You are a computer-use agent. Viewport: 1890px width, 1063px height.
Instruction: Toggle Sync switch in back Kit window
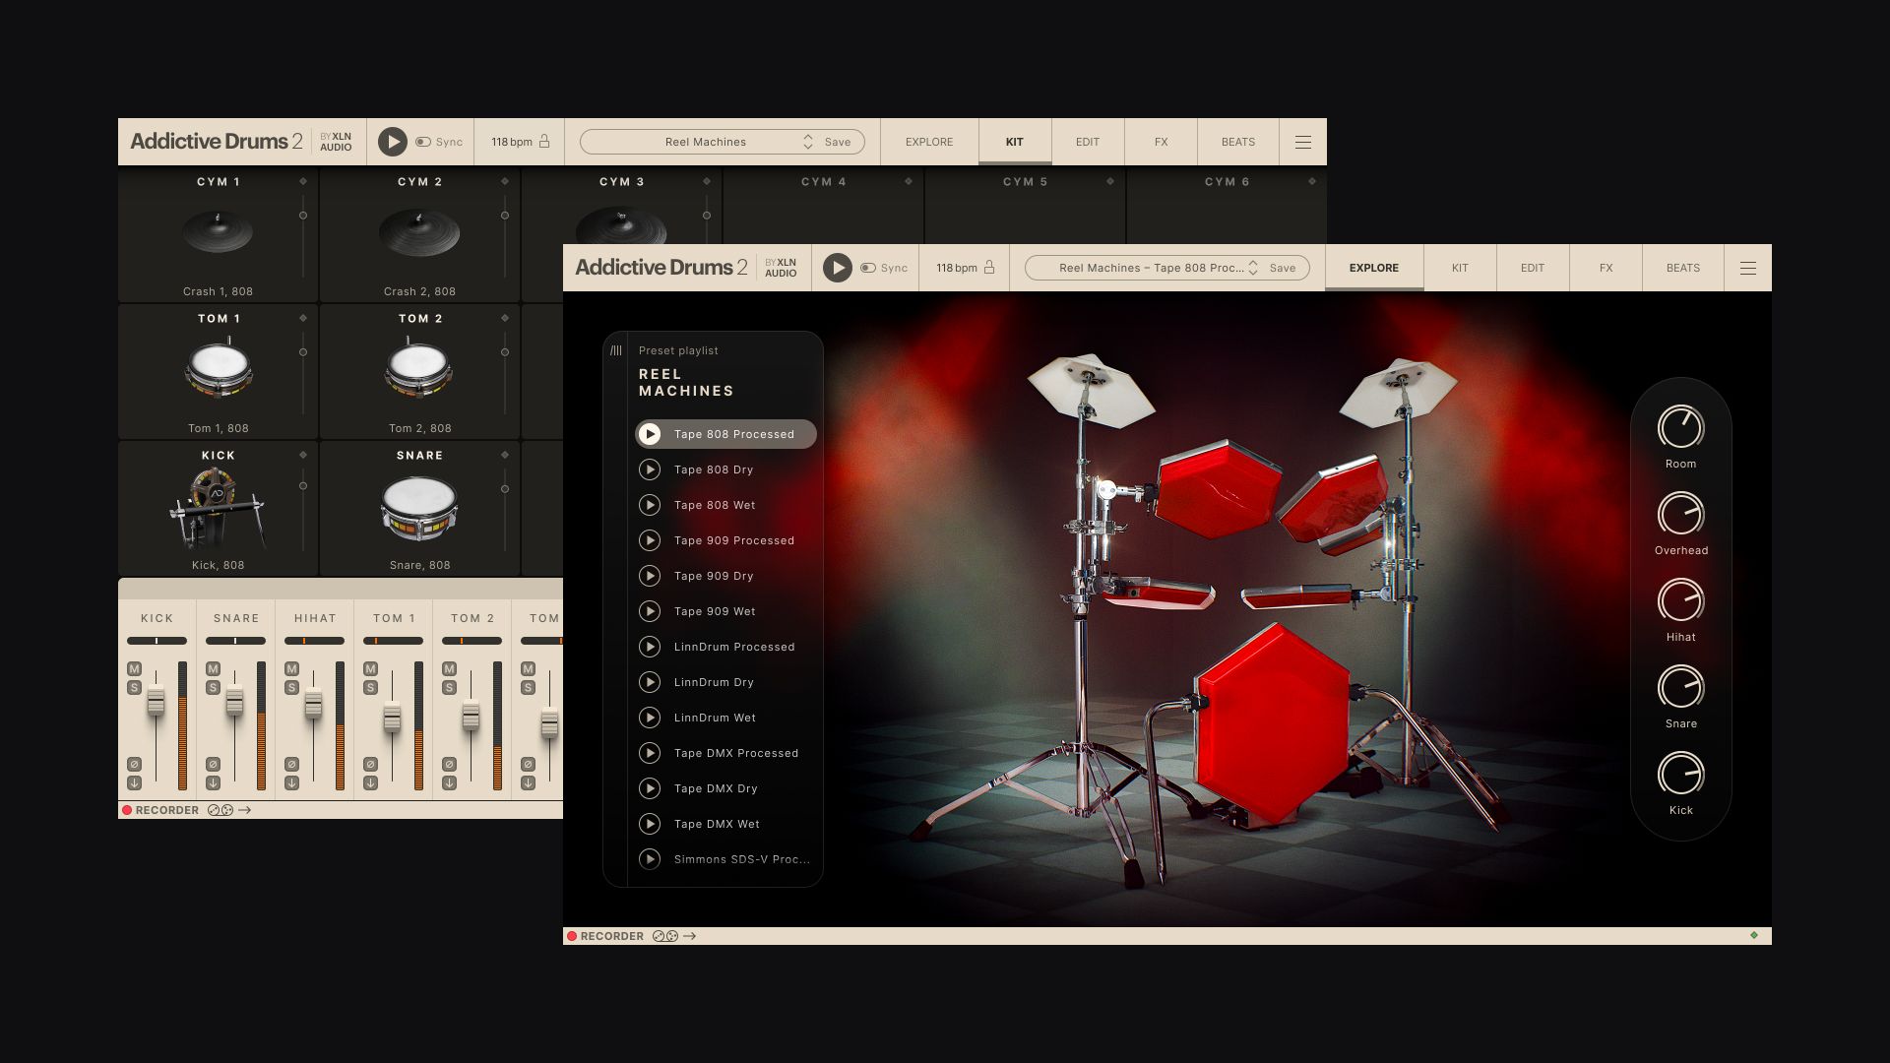(422, 142)
